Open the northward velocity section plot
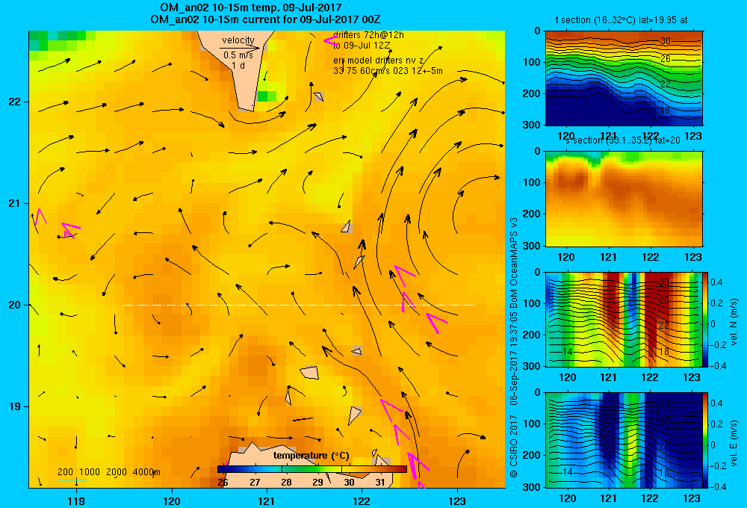Image resolution: width=747 pixels, height=508 pixels. click(x=624, y=319)
